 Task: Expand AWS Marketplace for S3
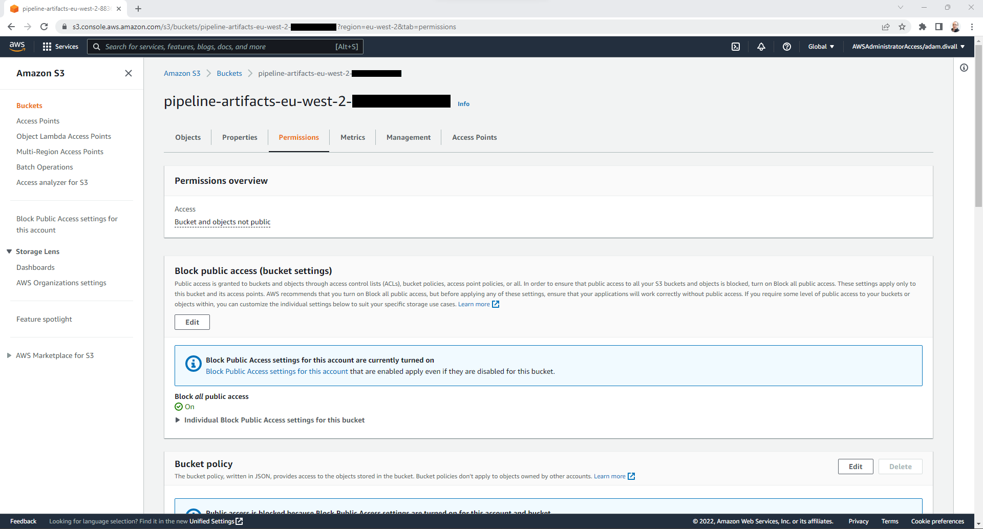point(9,355)
